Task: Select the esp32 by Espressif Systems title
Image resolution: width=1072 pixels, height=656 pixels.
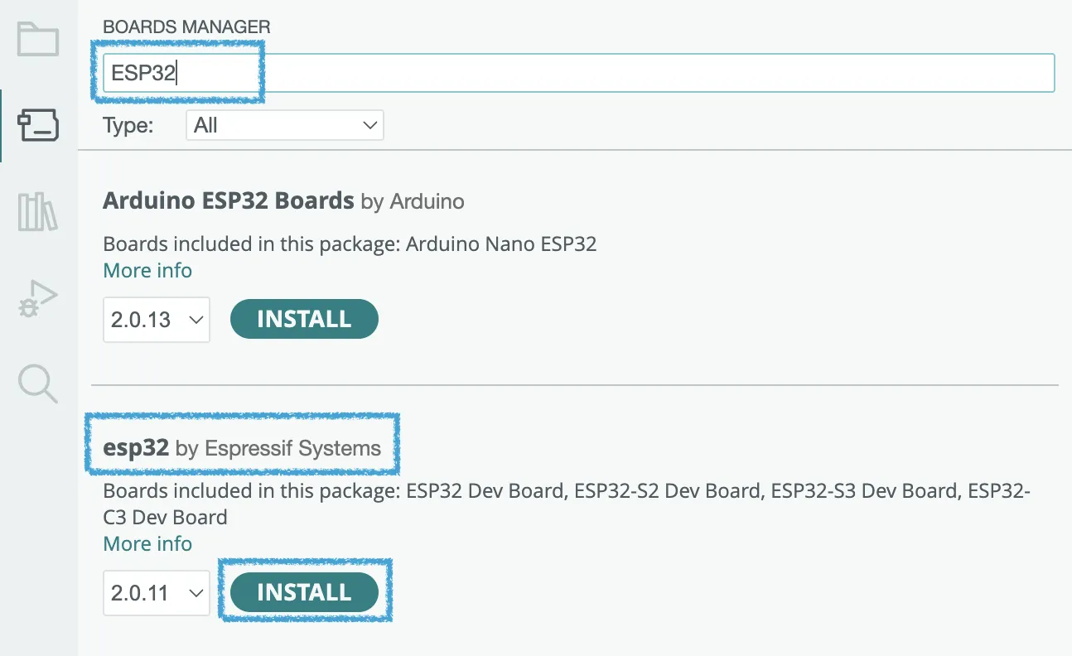Action: tap(242, 448)
